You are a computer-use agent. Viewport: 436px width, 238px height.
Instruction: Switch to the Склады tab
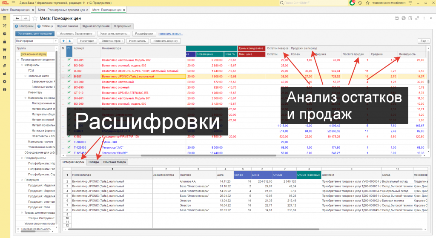coord(94,162)
